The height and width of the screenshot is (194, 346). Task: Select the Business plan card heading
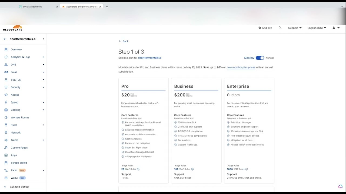click(184, 86)
